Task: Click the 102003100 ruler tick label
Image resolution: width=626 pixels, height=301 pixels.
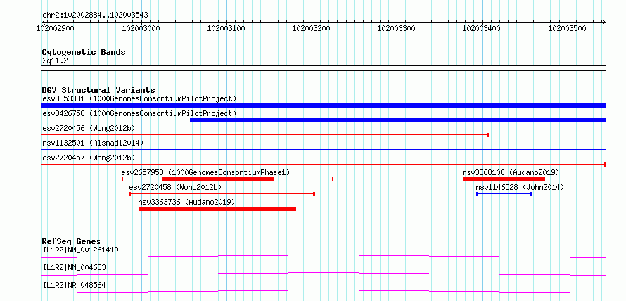Action: [x=226, y=28]
